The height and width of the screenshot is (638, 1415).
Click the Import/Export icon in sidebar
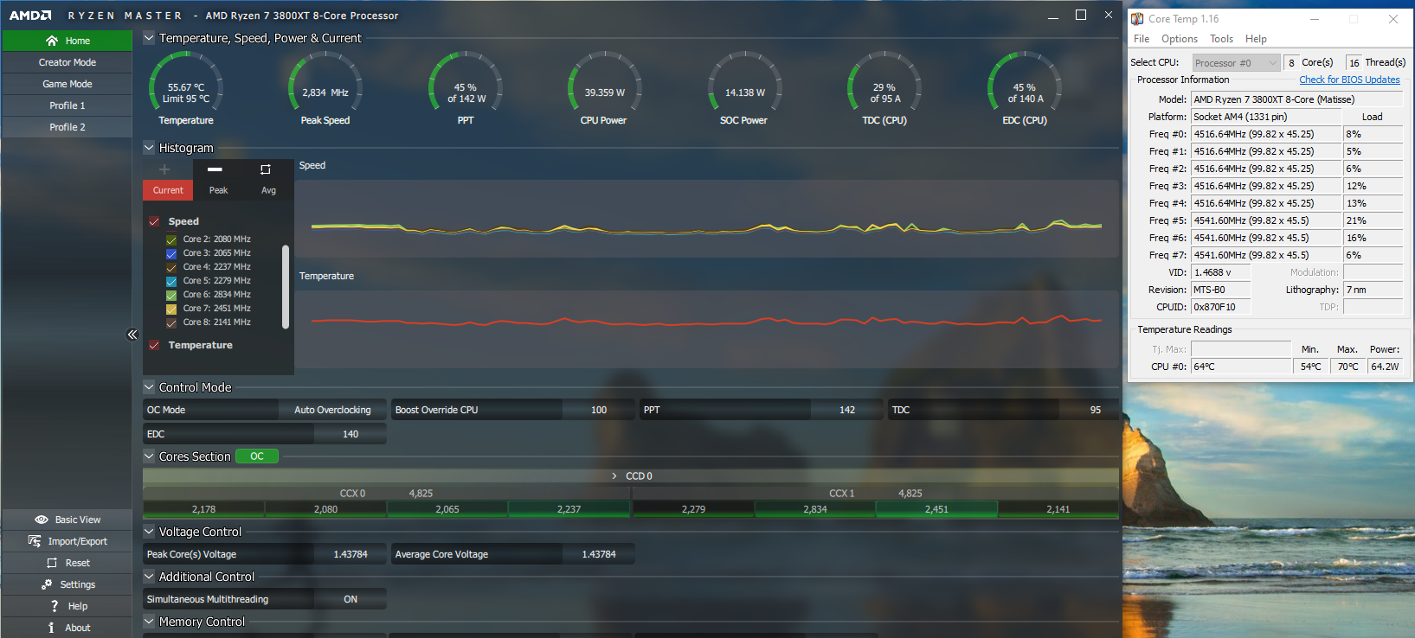pyautogui.click(x=35, y=541)
